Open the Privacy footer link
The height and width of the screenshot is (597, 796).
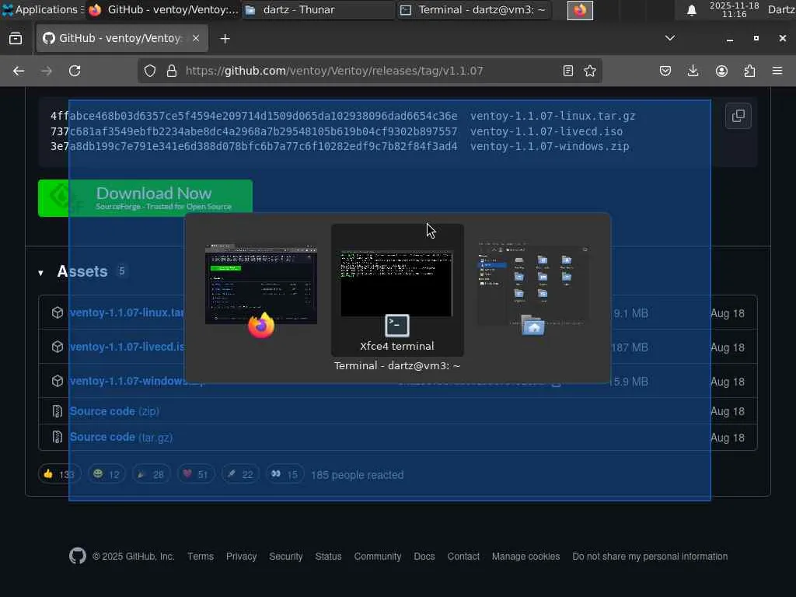click(x=241, y=557)
